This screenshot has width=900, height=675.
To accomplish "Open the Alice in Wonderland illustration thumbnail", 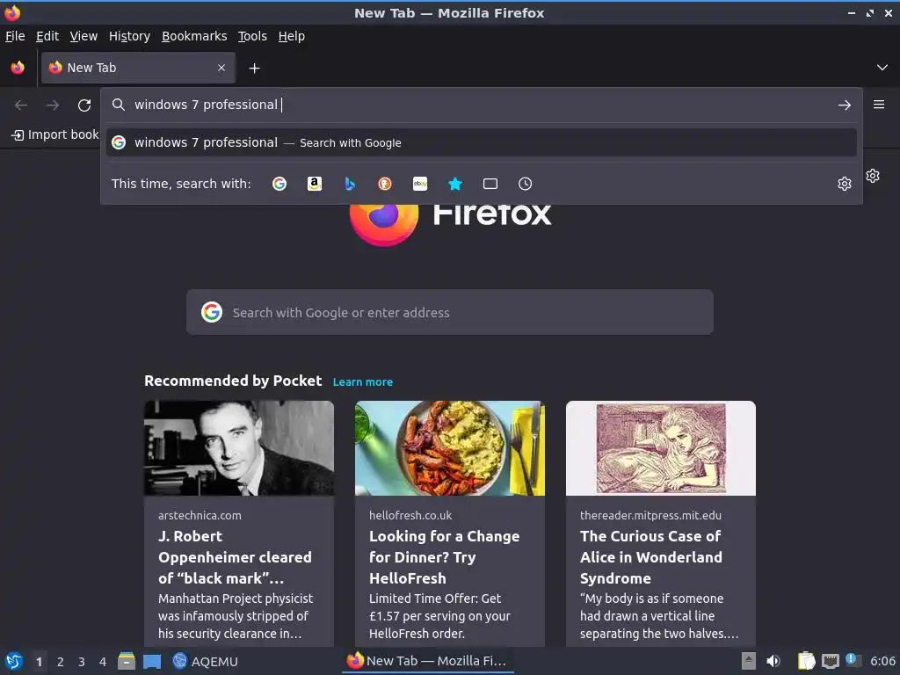I will point(661,448).
